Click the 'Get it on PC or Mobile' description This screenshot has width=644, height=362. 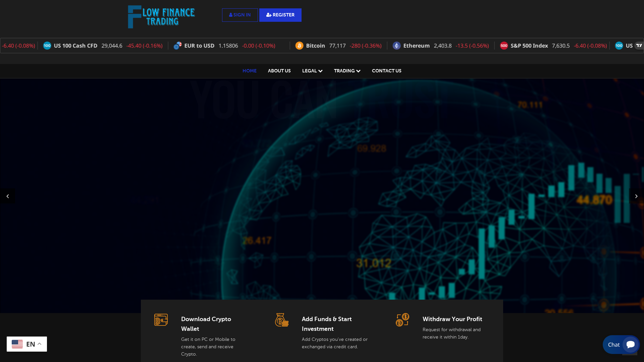pos(208,347)
